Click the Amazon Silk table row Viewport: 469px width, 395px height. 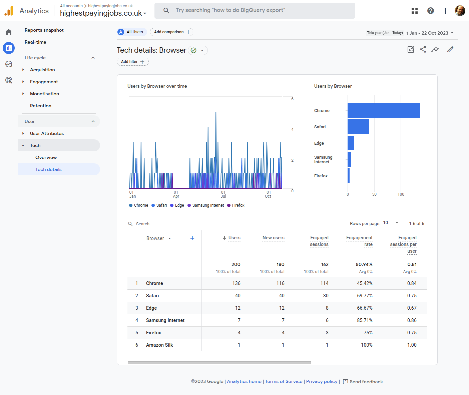coord(277,345)
